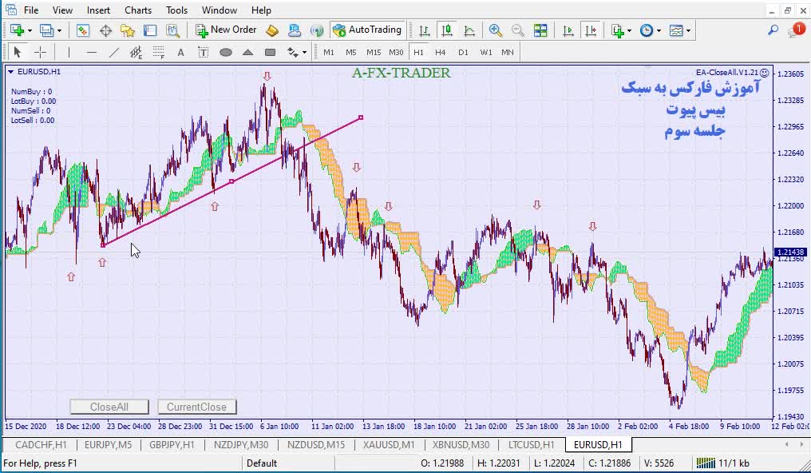Open the Charts menu

138,10
